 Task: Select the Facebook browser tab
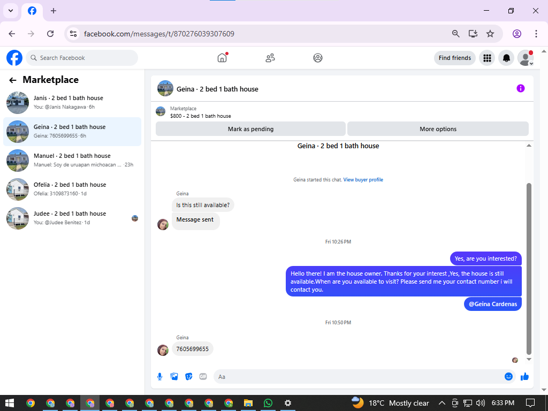[32, 11]
